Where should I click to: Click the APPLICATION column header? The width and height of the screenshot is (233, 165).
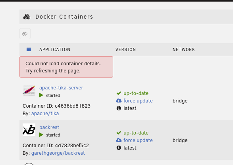coord(55,49)
